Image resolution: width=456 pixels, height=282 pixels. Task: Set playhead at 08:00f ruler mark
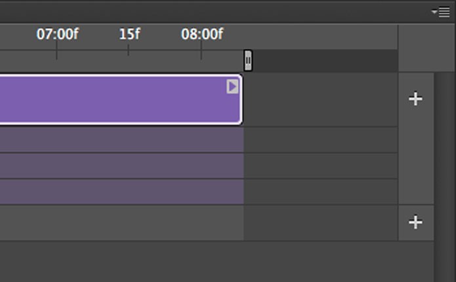[x=202, y=34]
